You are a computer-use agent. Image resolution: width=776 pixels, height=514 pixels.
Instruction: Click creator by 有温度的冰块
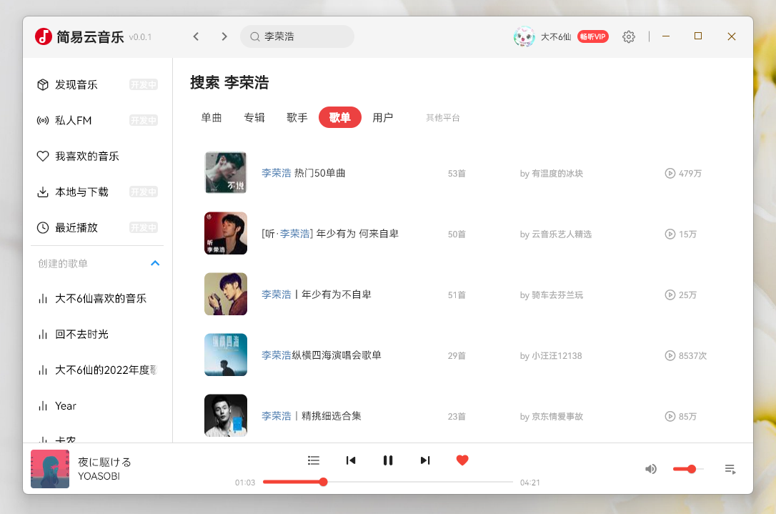[x=552, y=173]
